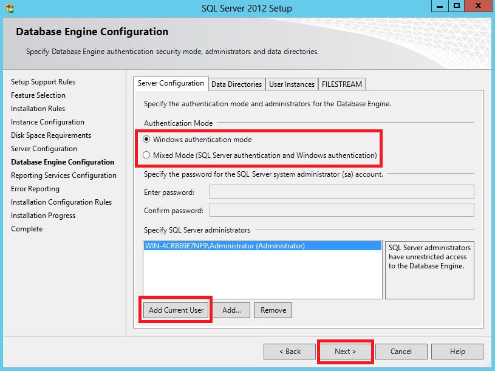Select Mixed Mode authentication radio button
The image size is (495, 371).
[x=147, y=155]
